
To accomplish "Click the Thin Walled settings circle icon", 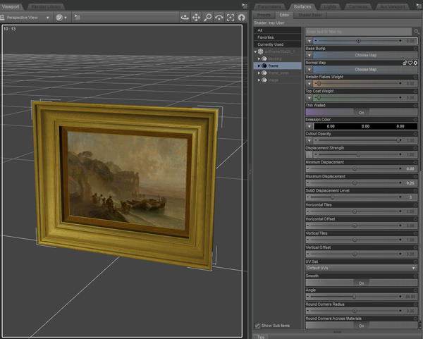I will point(415,106).
